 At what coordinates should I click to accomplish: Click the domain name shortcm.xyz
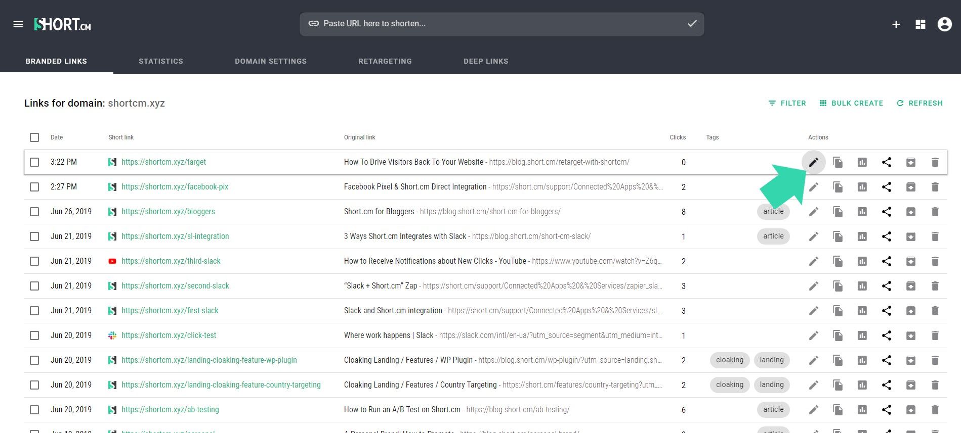(136, 103)
